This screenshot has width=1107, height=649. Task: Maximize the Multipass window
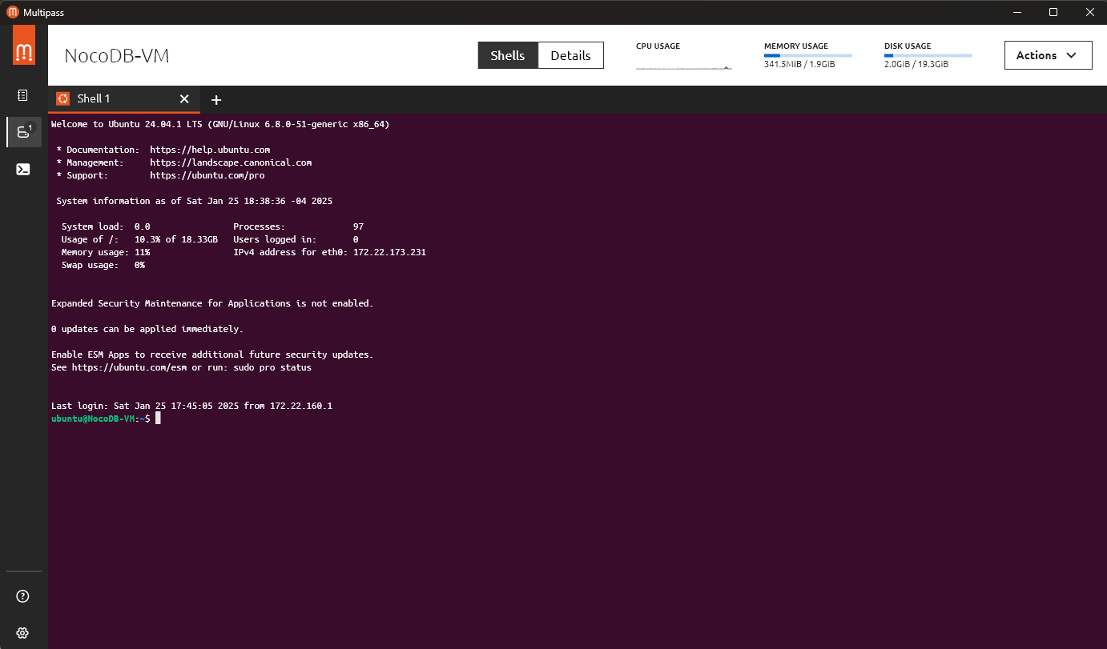pyautogui.click(x=1053, y=12)
